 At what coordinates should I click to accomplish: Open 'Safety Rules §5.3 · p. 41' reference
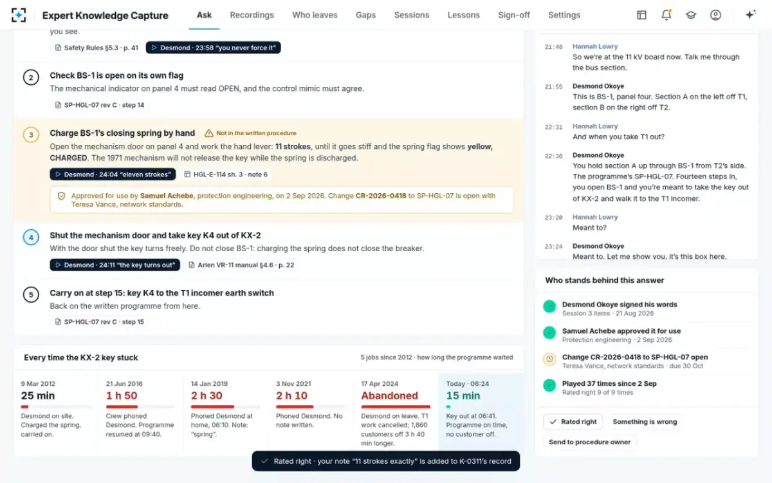[x=96, y=48]
